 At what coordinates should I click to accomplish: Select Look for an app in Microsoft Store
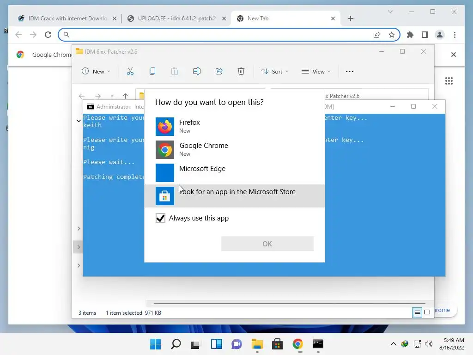point(234,196)
